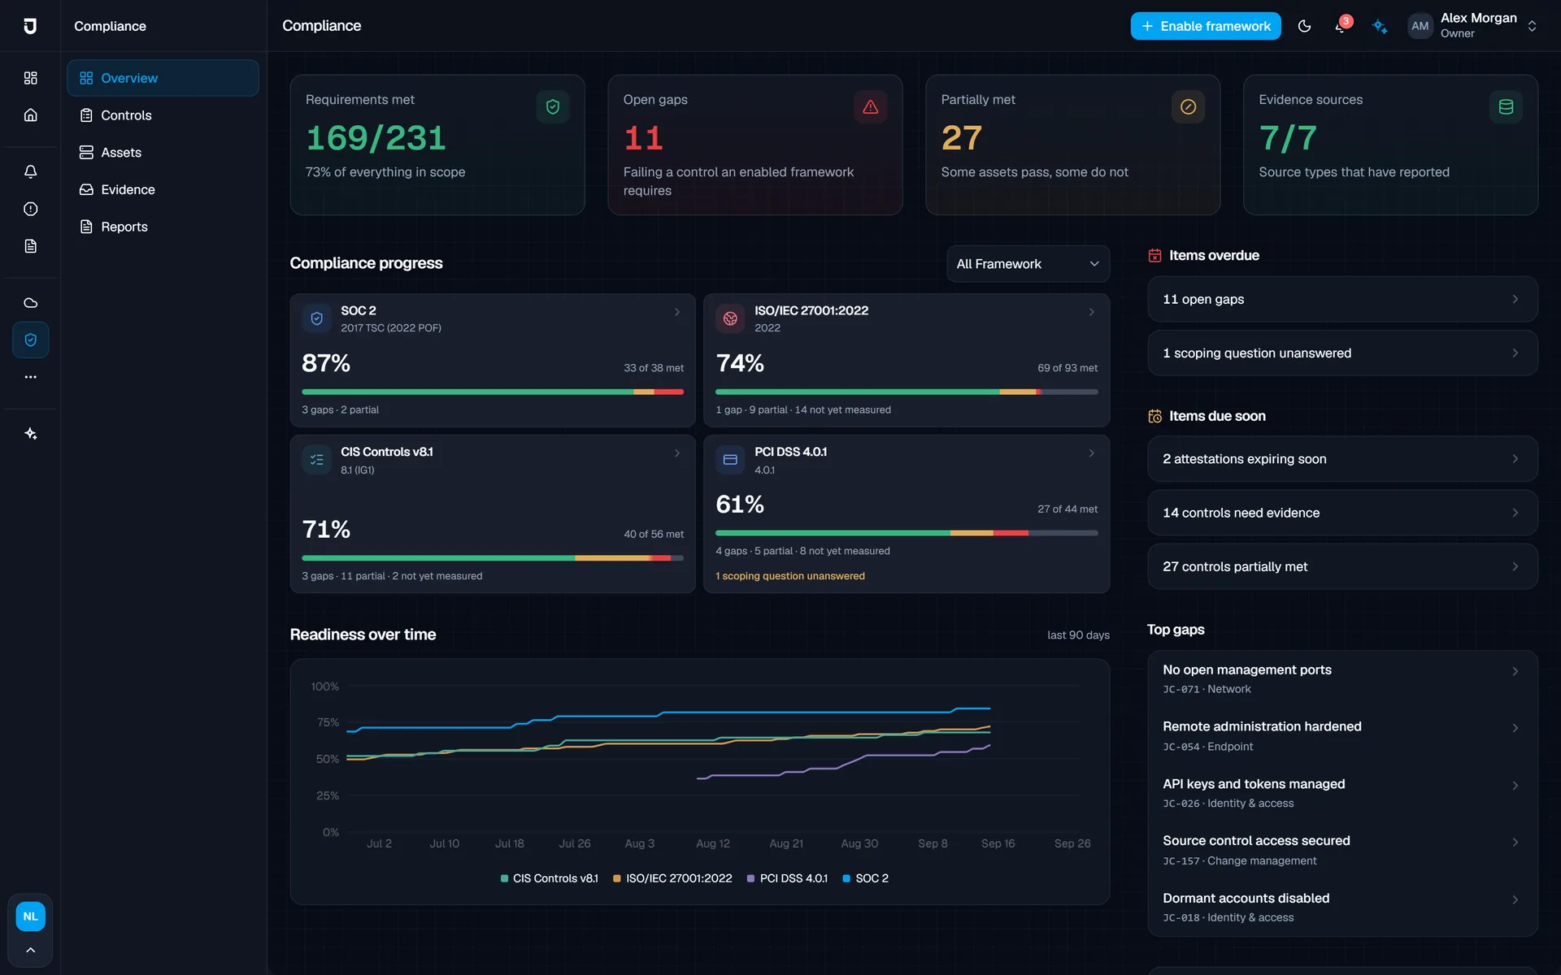Open the home icon in left rail
This screenshot has width=1561, height=975.
tap(30, 115)
